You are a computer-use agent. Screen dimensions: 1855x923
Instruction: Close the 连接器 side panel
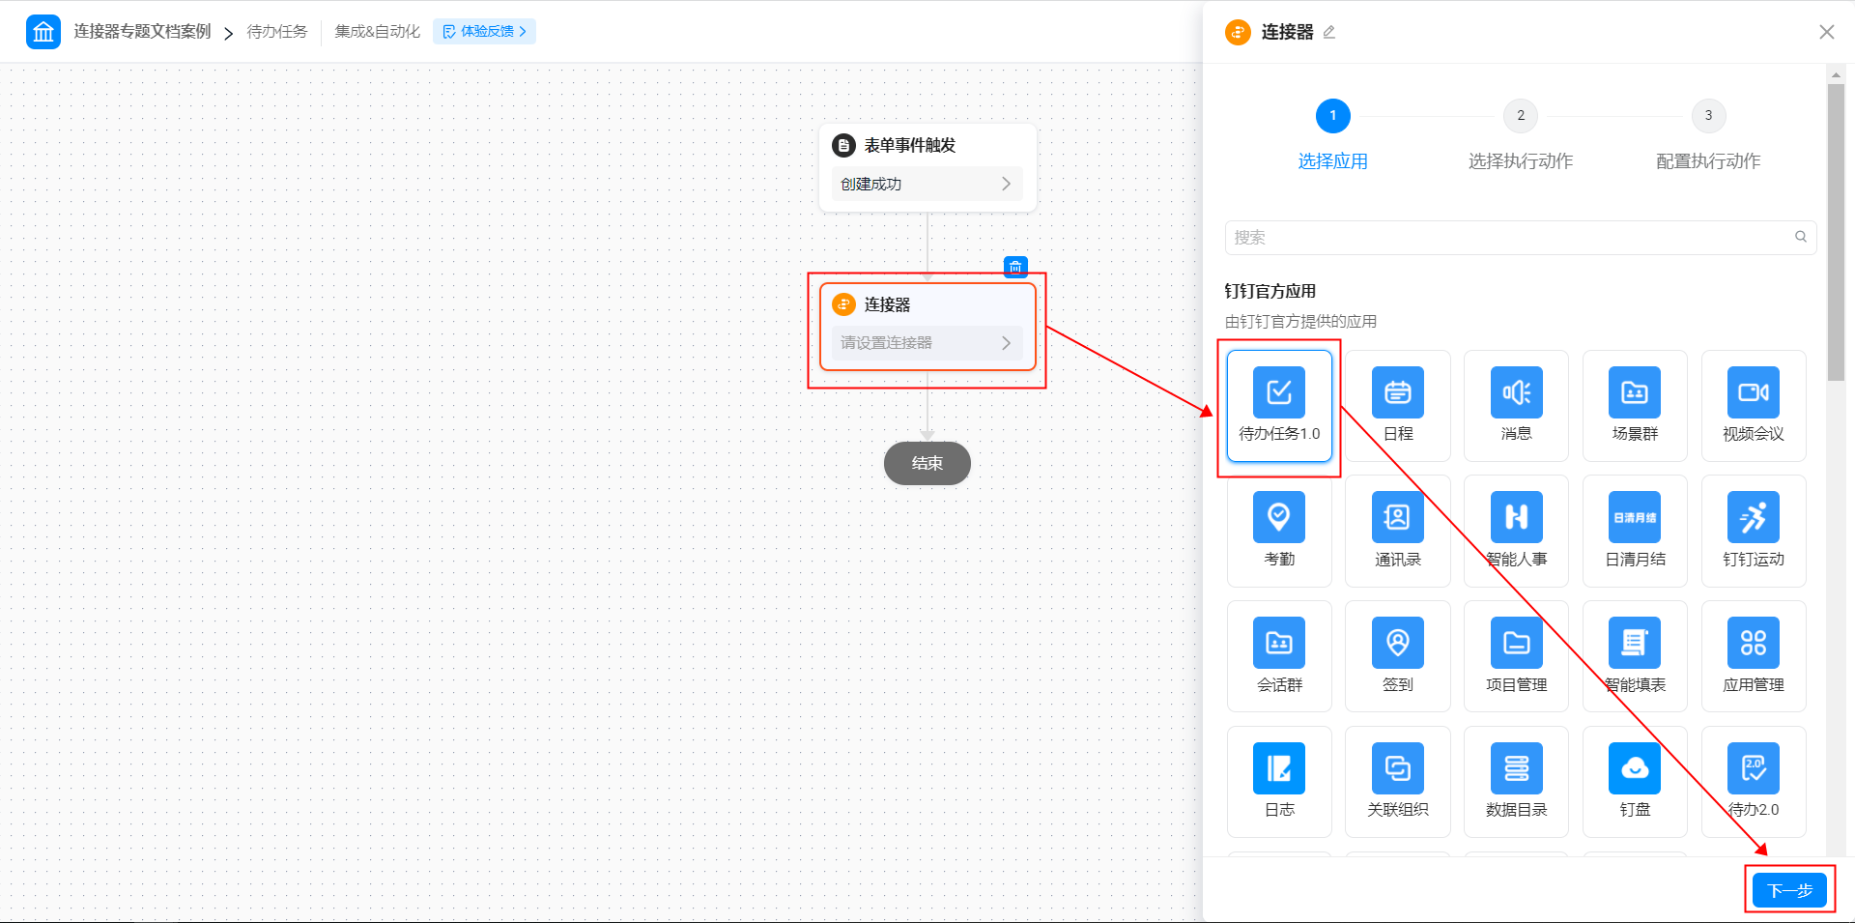pos(1827,32)
